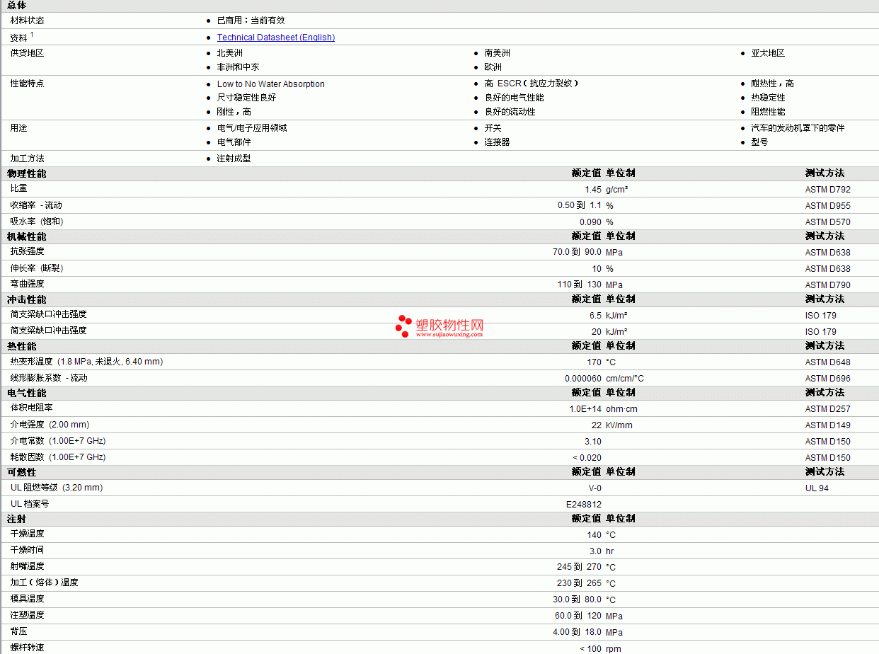The width and height of the screenshot is (879, 654).
Task: Click the 物理性能 section header
Action: click(x=27, y=173)
